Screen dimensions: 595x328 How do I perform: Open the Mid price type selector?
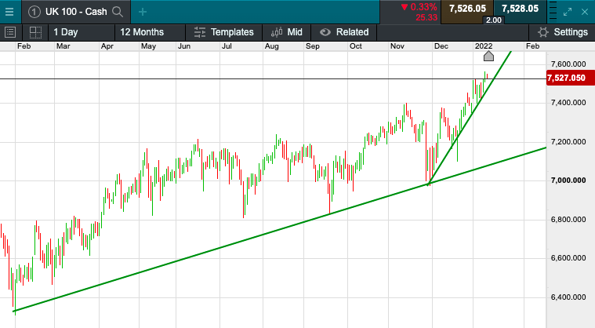[x=287, y=32]
